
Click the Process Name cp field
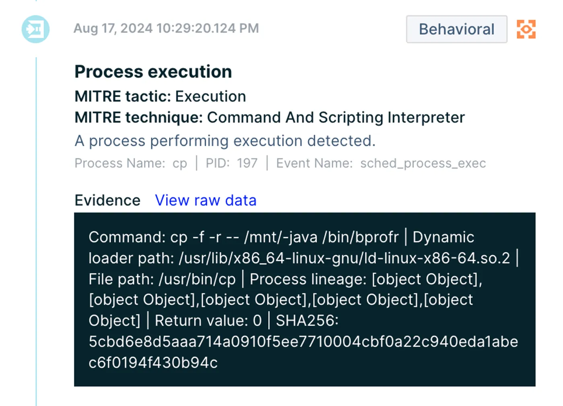pos(131,163)
